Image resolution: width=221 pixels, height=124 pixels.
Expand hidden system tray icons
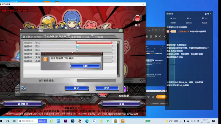click(x=181, y=121)
